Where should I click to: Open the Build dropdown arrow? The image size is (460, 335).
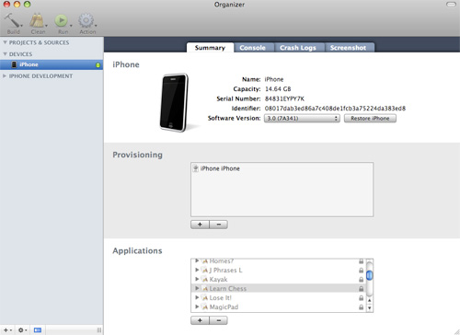(21, 26)
